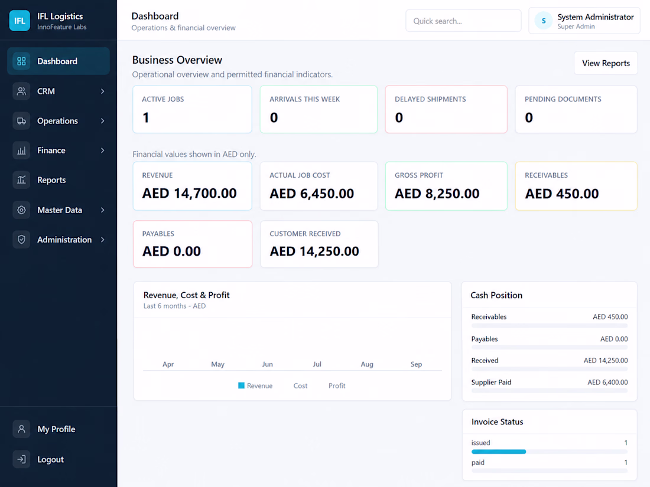Select the Actual Job Cost AED 6,450.00 value

tap(312, 194)
